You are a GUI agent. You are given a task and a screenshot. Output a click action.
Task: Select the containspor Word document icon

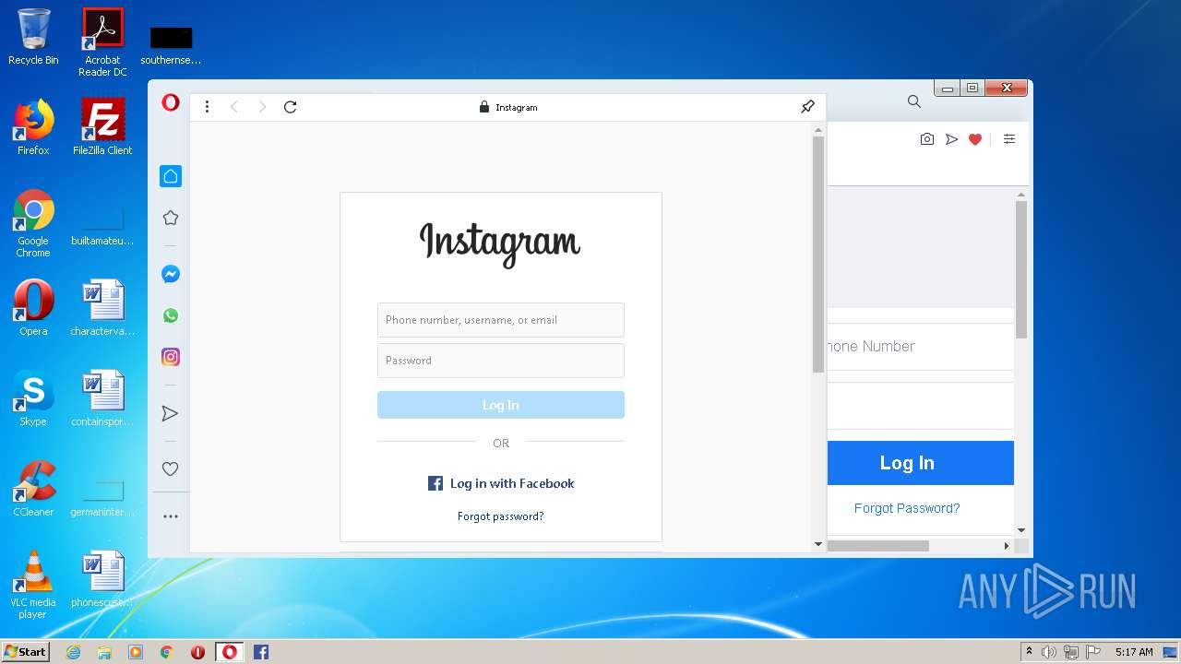point(102,398)
